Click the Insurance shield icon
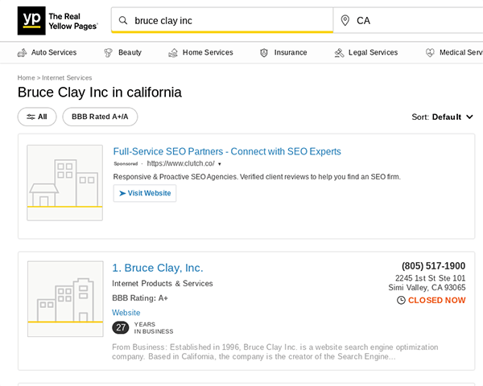The width and height of the screenshot is (483, 386). coord(264,52)
